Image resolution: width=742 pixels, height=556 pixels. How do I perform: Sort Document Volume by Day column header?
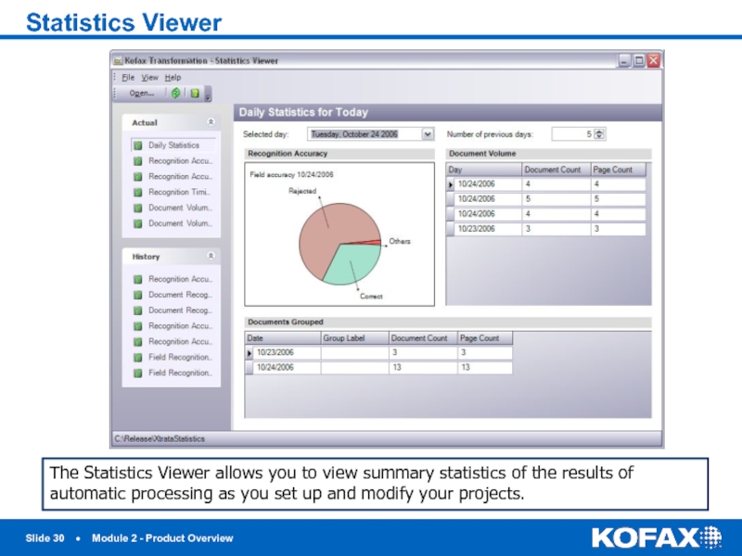[483, 170]
